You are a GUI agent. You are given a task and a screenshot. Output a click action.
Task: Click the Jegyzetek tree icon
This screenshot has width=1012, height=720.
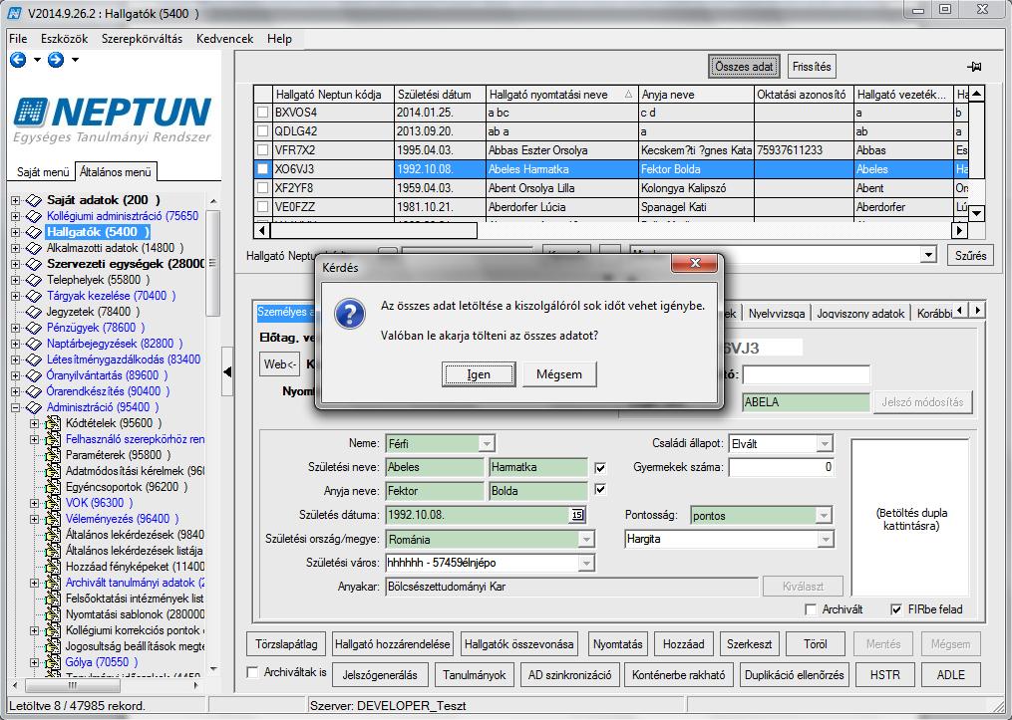(x=34, y=312)
